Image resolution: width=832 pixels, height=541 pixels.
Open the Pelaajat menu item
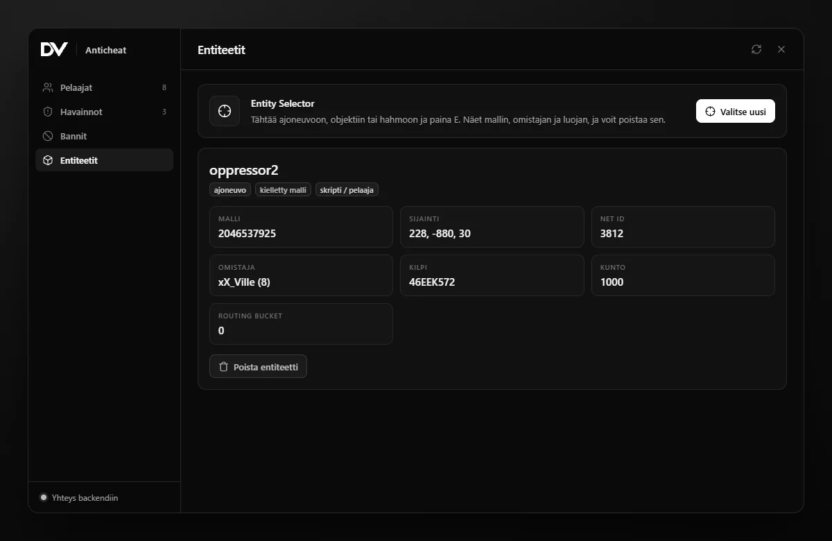pos(104,87)
